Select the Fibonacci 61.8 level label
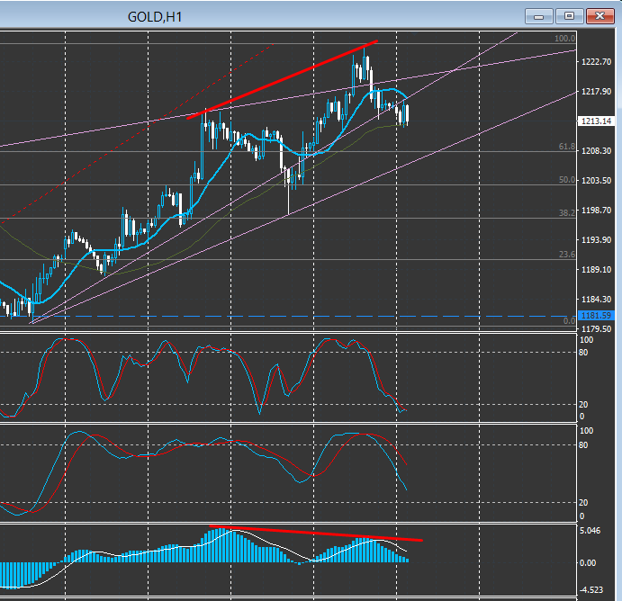Image resolution: width=622 pixels, height=601 pixels. click(x=566, y=146)
